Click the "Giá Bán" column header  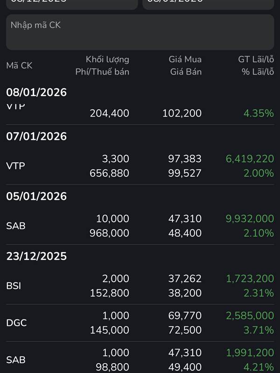[186, 72]
